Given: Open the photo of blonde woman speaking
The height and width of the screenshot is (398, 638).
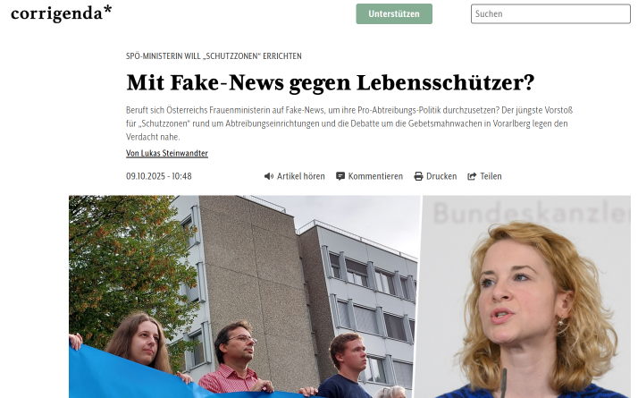Looking at the screenshot, I should [x=525, y=297].
